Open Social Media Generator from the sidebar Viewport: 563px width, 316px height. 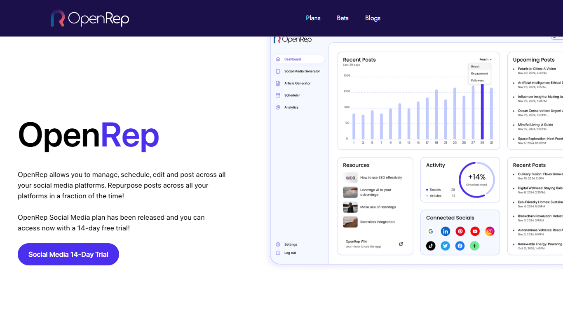(302, 71)
